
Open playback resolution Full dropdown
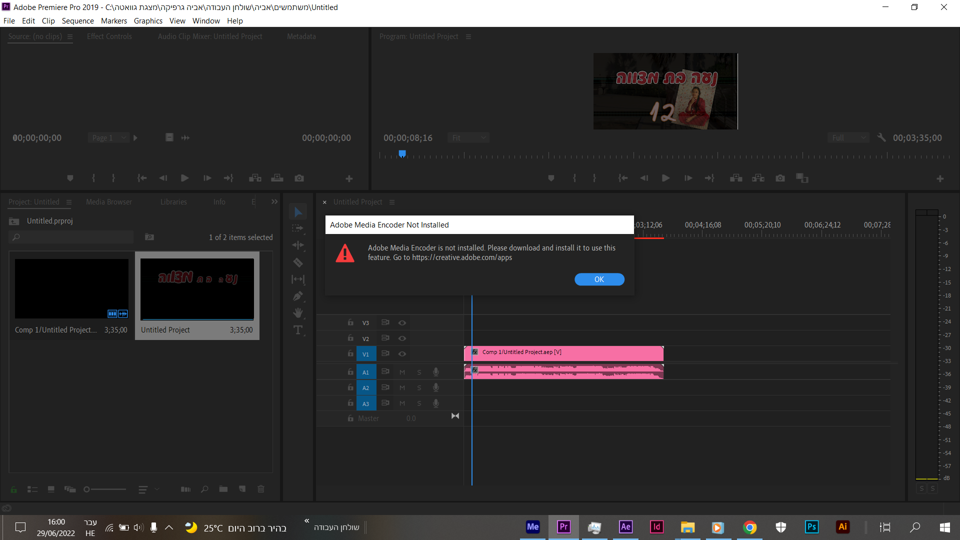848,137
